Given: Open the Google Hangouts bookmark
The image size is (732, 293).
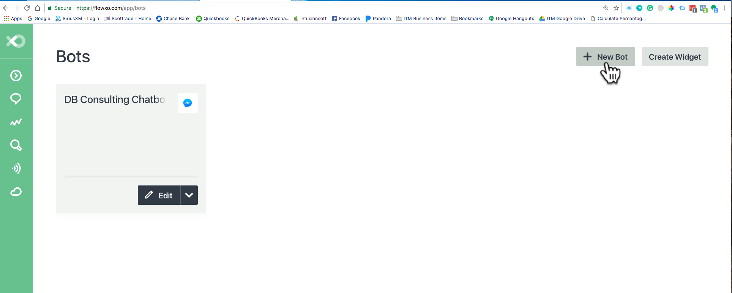Looking at the screenshot, I should (511, 18).
